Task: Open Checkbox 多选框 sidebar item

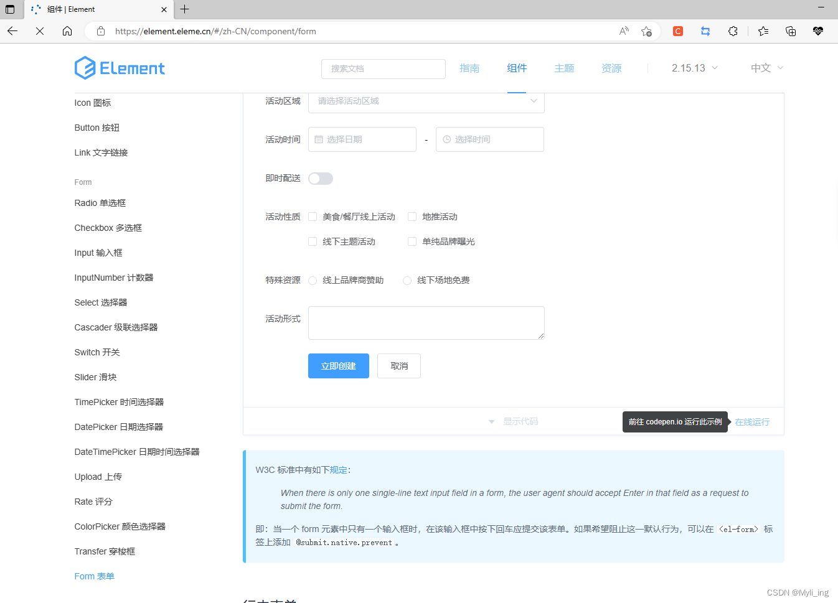Action: click(108, 228)
